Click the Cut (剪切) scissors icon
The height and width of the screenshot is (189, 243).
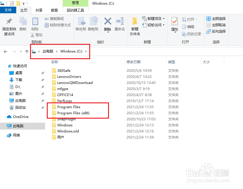(x=32, y=35)
